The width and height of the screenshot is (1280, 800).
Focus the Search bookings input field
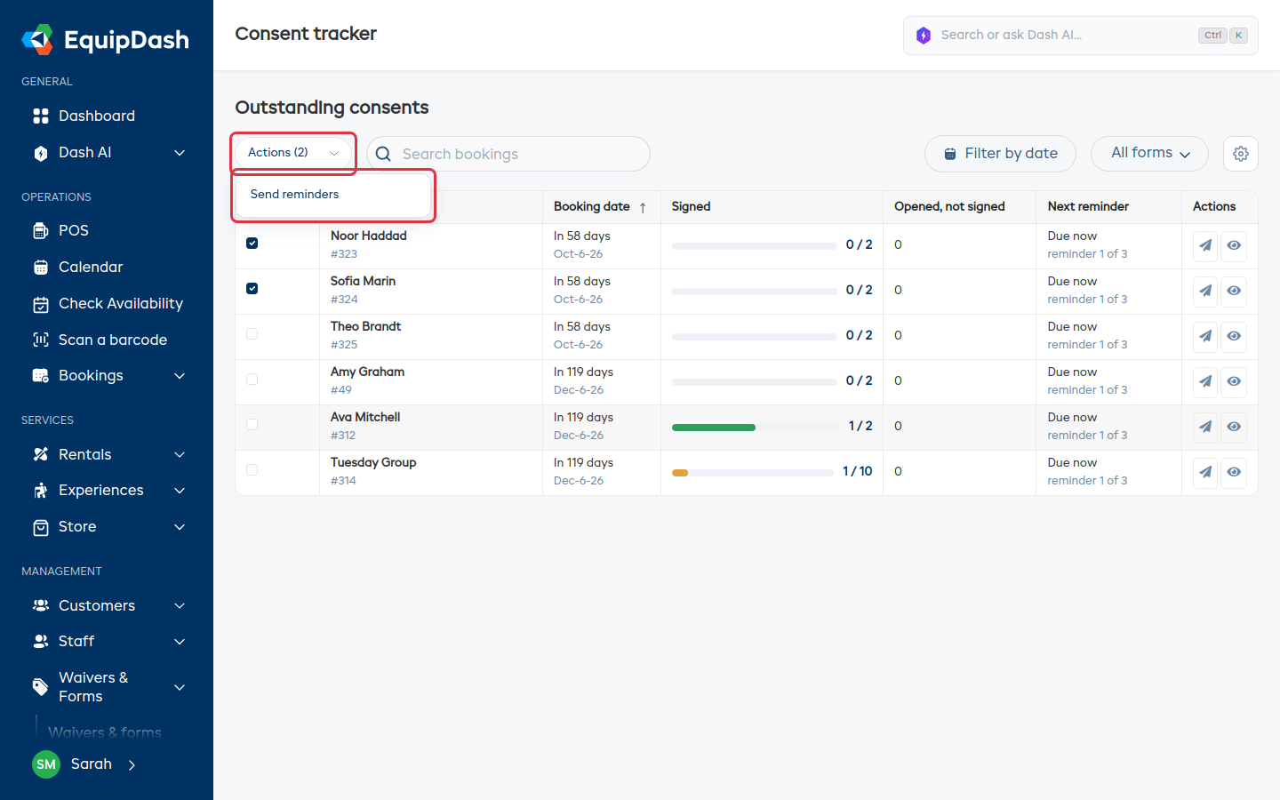(508, 154)
